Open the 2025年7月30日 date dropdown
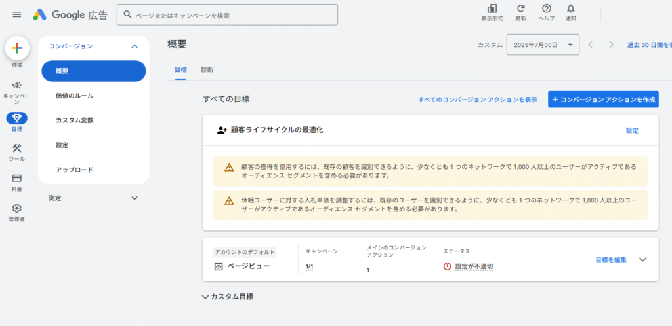 click(543, 45)
